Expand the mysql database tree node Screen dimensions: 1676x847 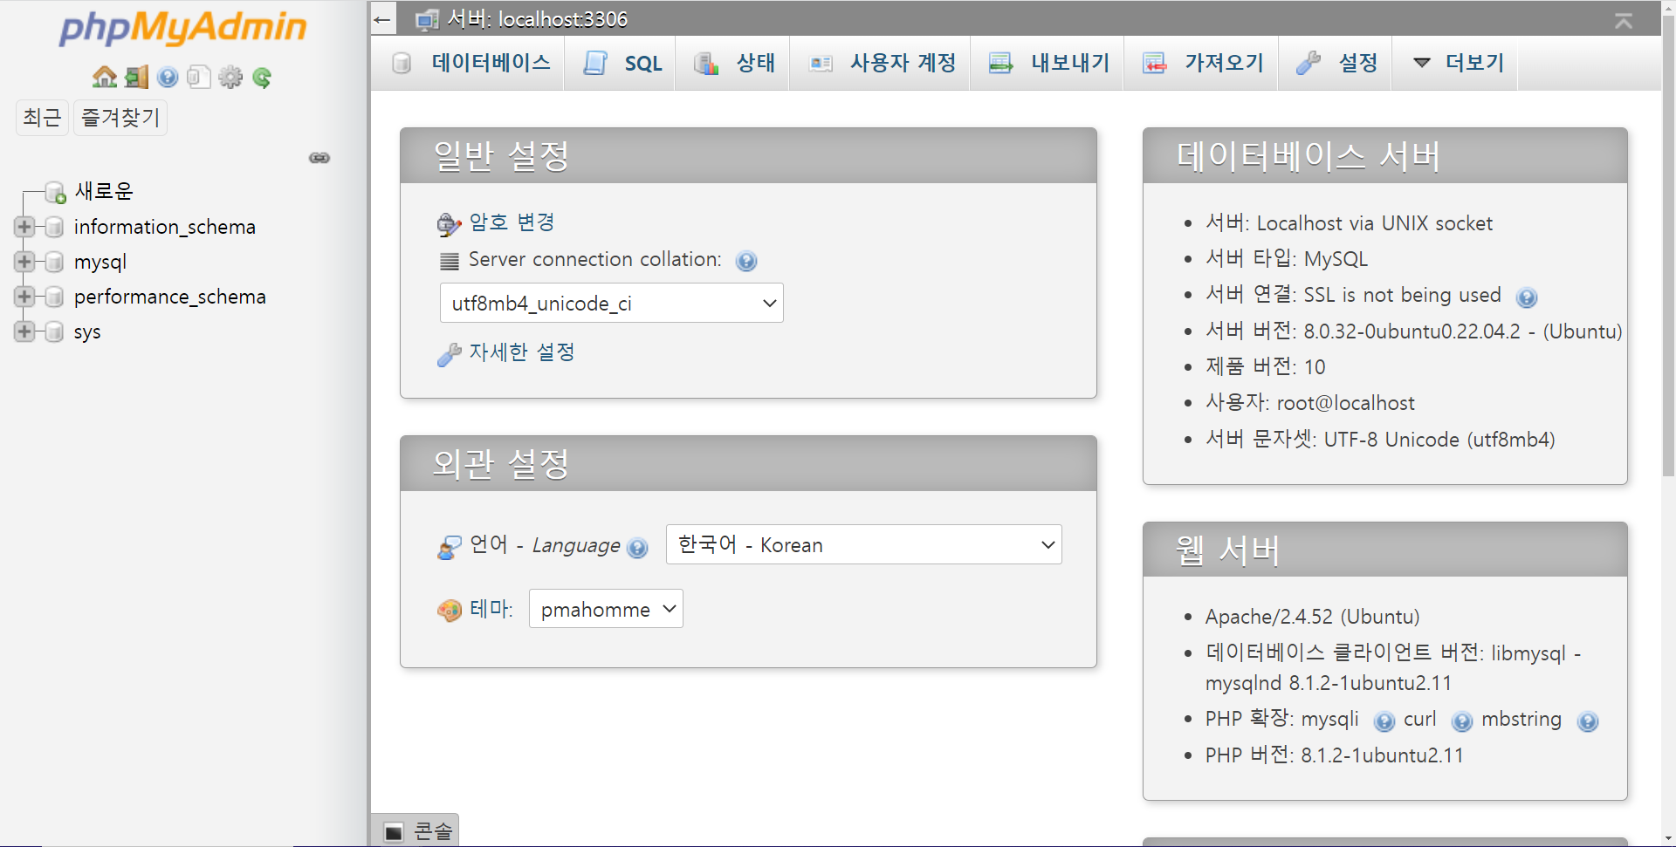pos(24,262)
